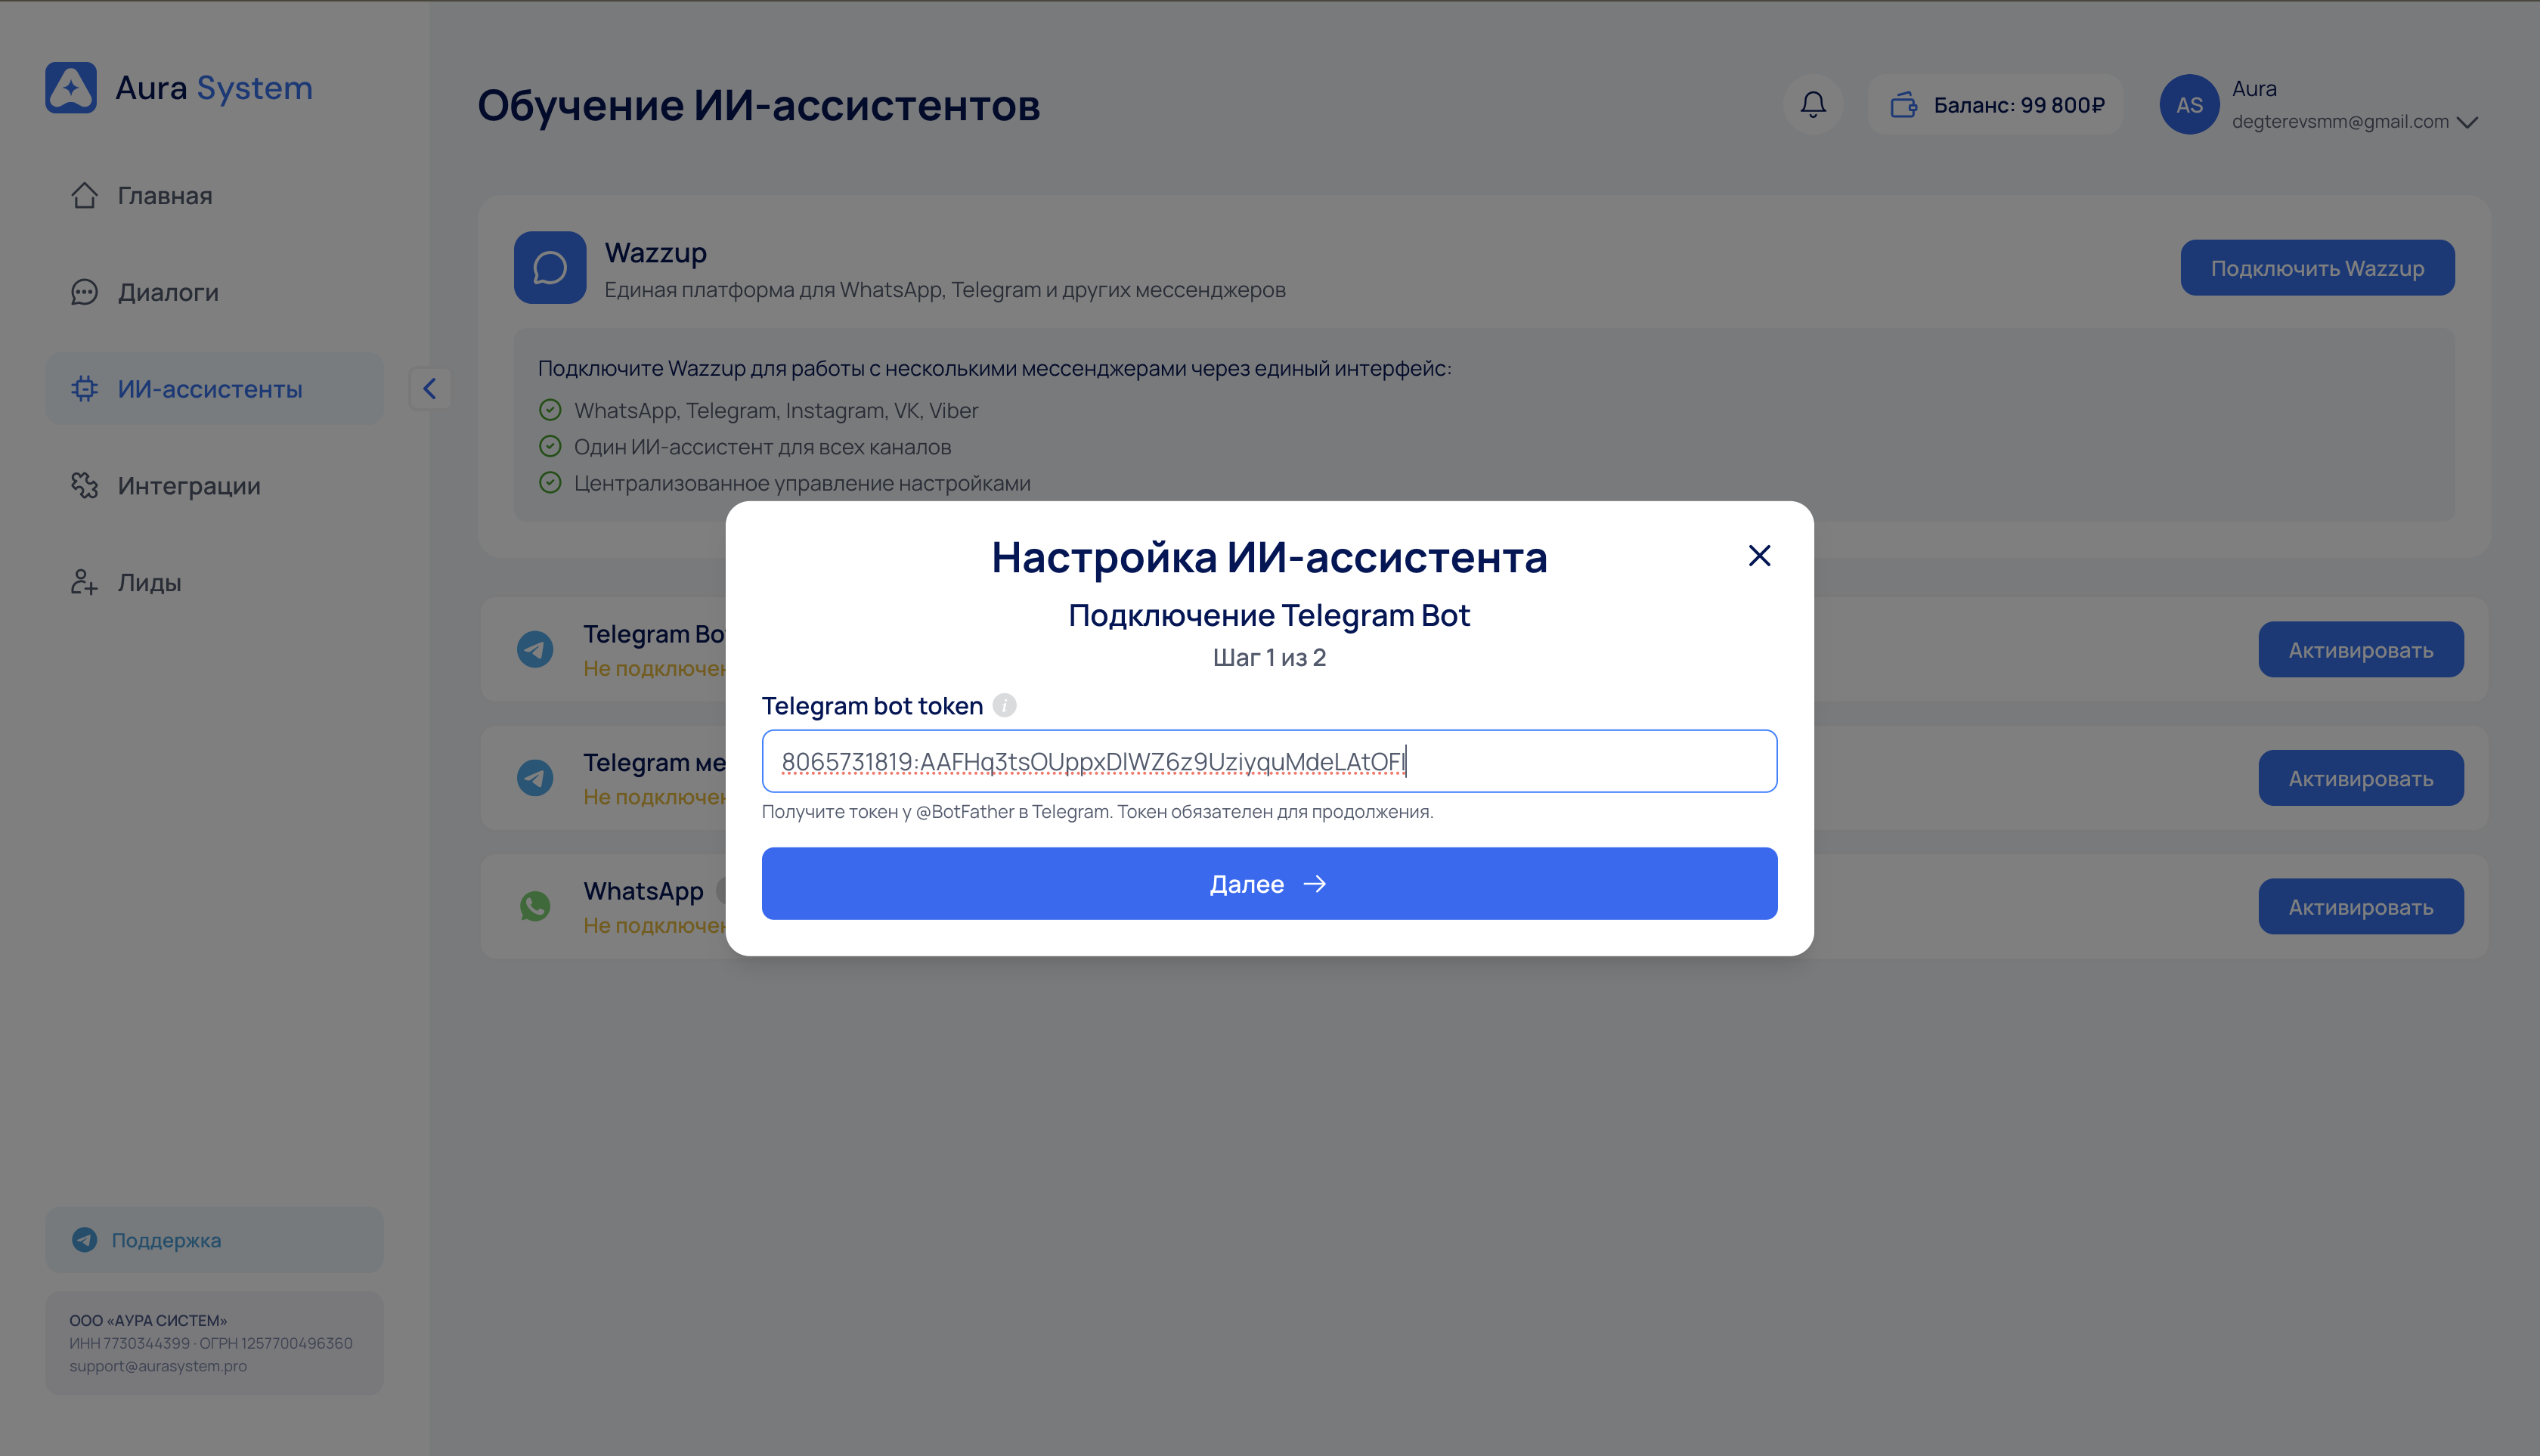Open Лиды in sidebar
Screen dimensions: 2540x1456
[149, 582]
